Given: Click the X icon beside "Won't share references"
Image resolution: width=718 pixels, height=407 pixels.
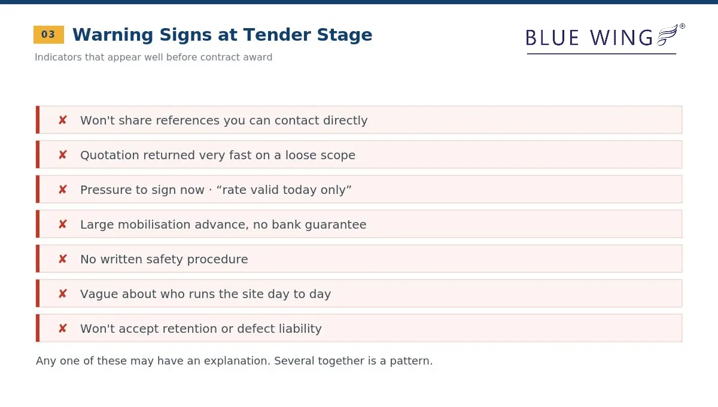Looking at the screenshot, I should coord(63,120).
